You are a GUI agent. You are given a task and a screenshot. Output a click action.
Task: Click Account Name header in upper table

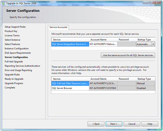point(103,40)
